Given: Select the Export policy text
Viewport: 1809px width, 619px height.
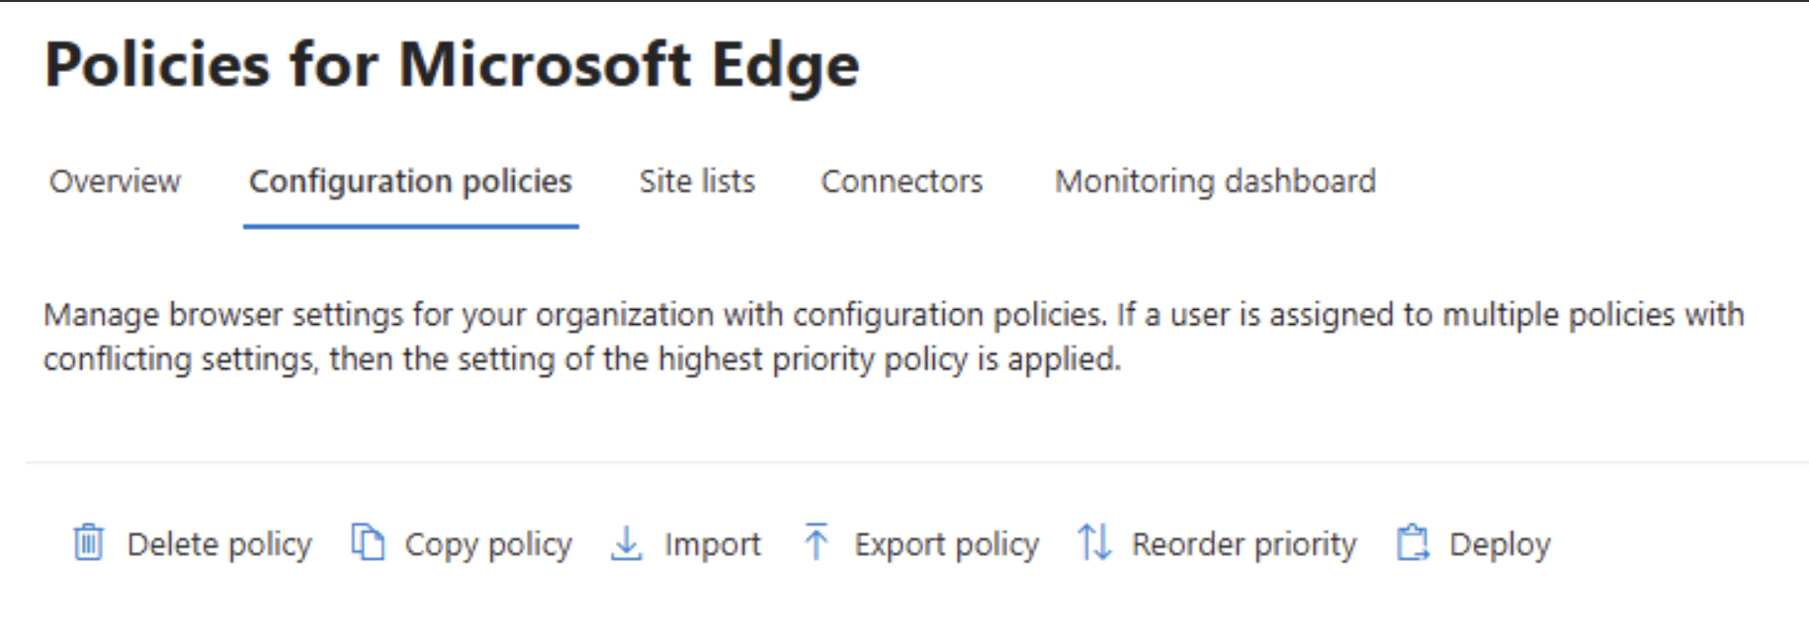Looking at the screenshot, I should (x=946, y=545).
